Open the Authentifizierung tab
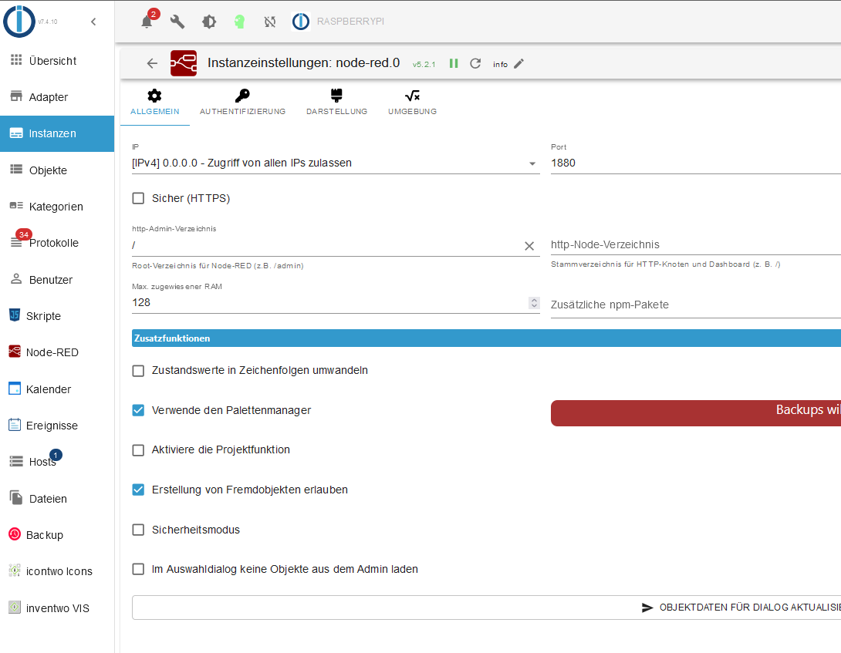This screenshot has width=841, height=653. [242, 103]
